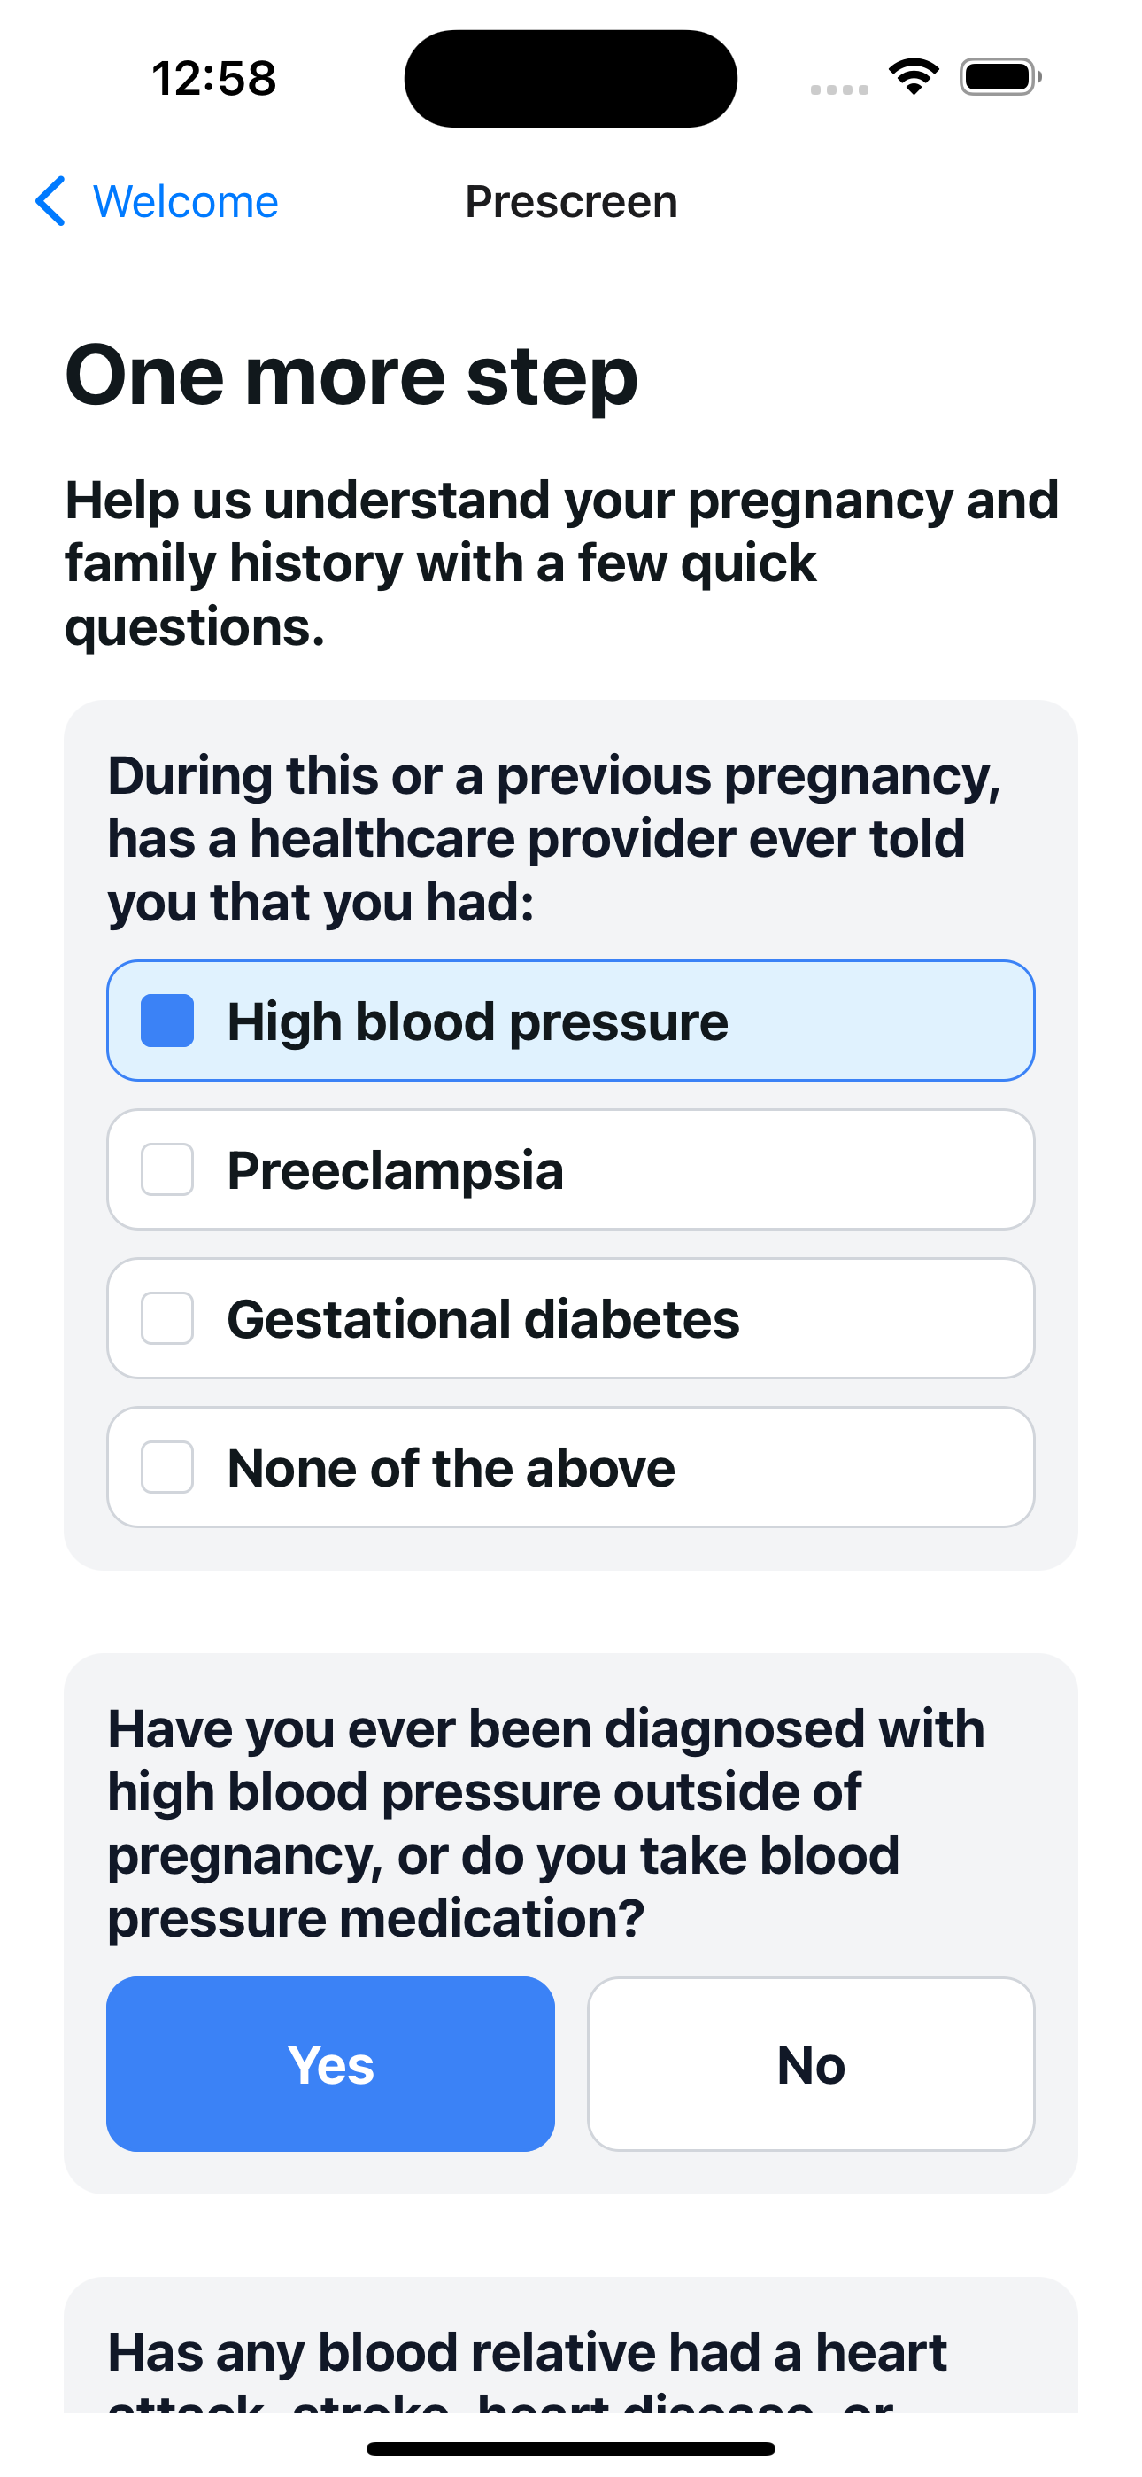The width and height of the screenshot is (1142, 2477).
Task: Tap the battery status icon
Action: [x=999, y=77]
